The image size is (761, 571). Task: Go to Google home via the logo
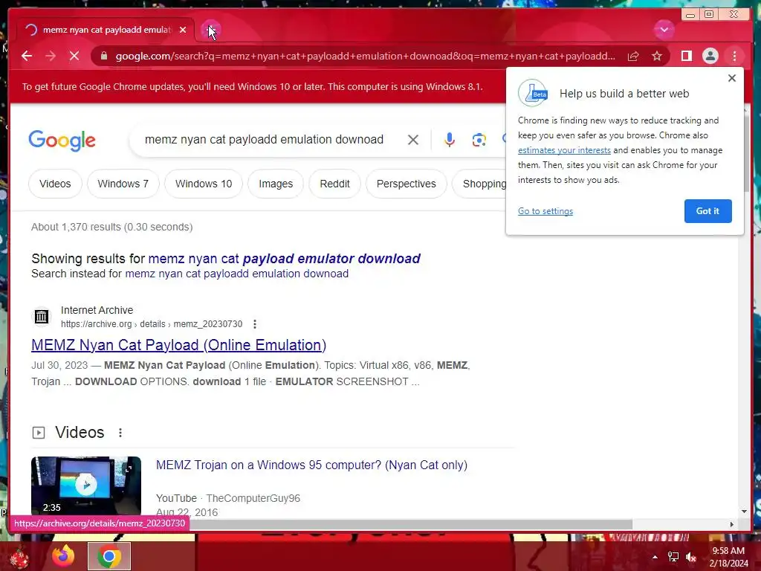[x=62, y=141]
